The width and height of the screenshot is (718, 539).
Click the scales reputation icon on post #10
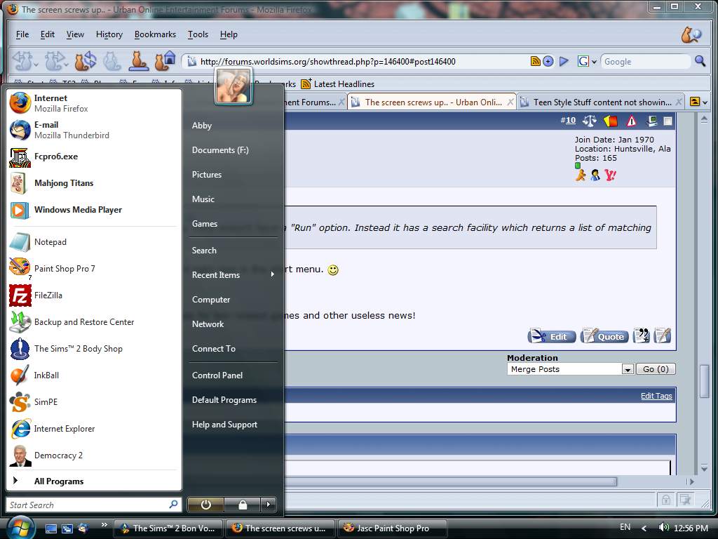click(x=589, y=121)
